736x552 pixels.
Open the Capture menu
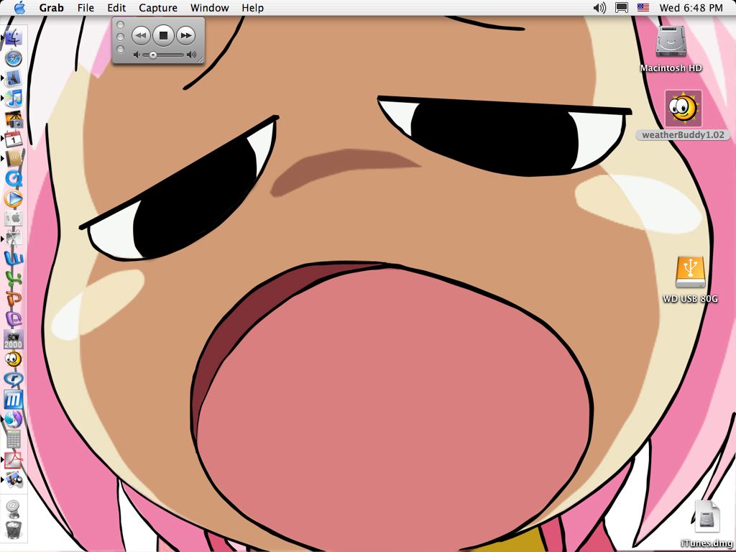coord(158,8)
